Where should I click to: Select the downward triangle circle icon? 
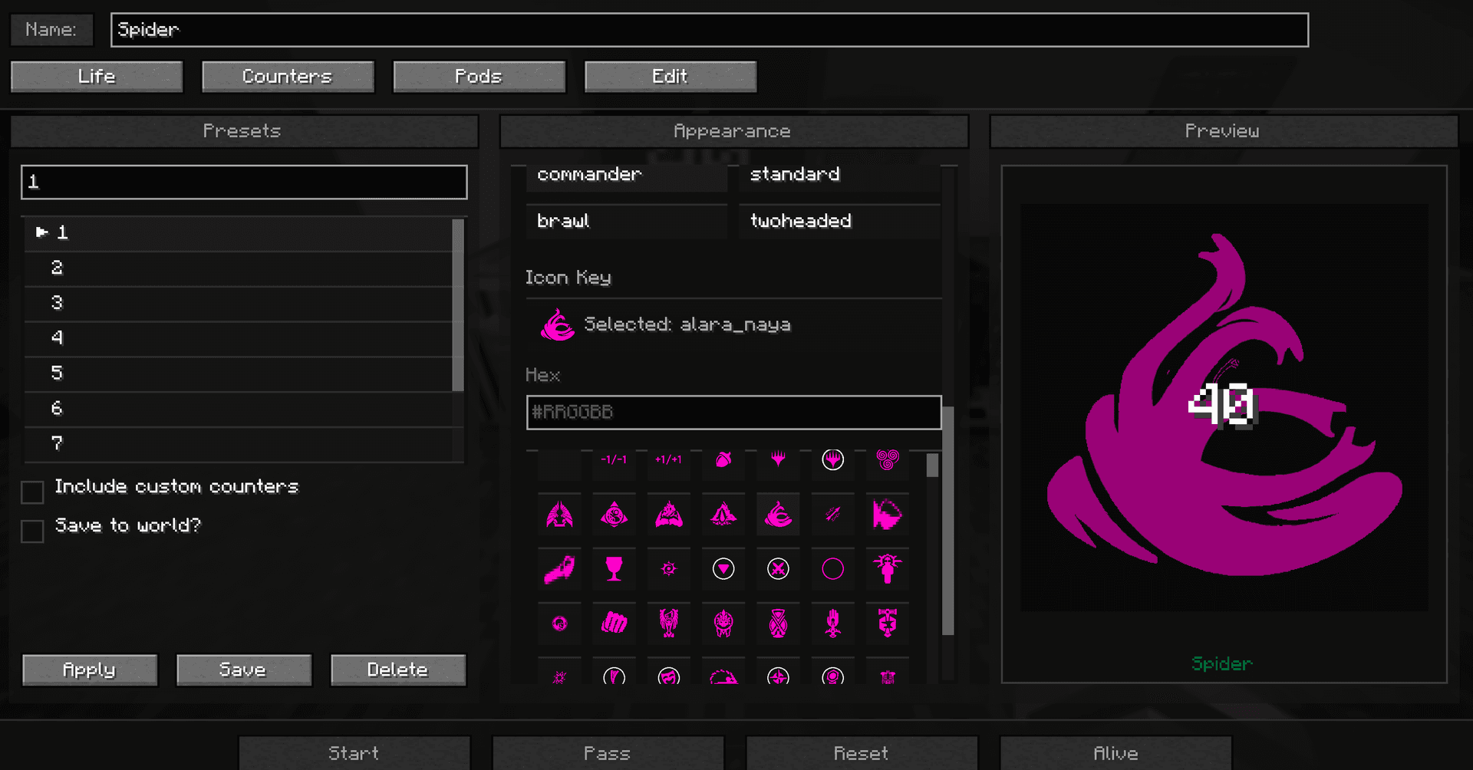click(x=723, y=569)
